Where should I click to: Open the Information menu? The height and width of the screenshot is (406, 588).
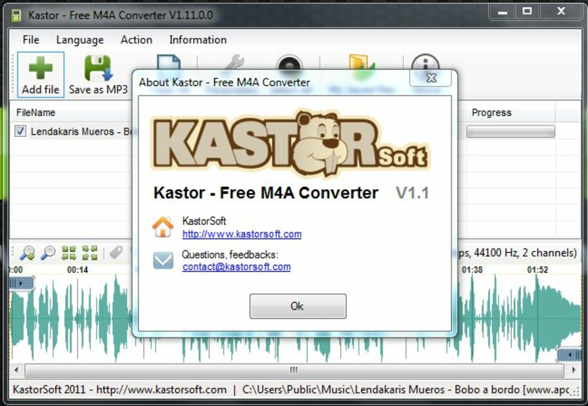pyautogui.click(x=198, y=40)
